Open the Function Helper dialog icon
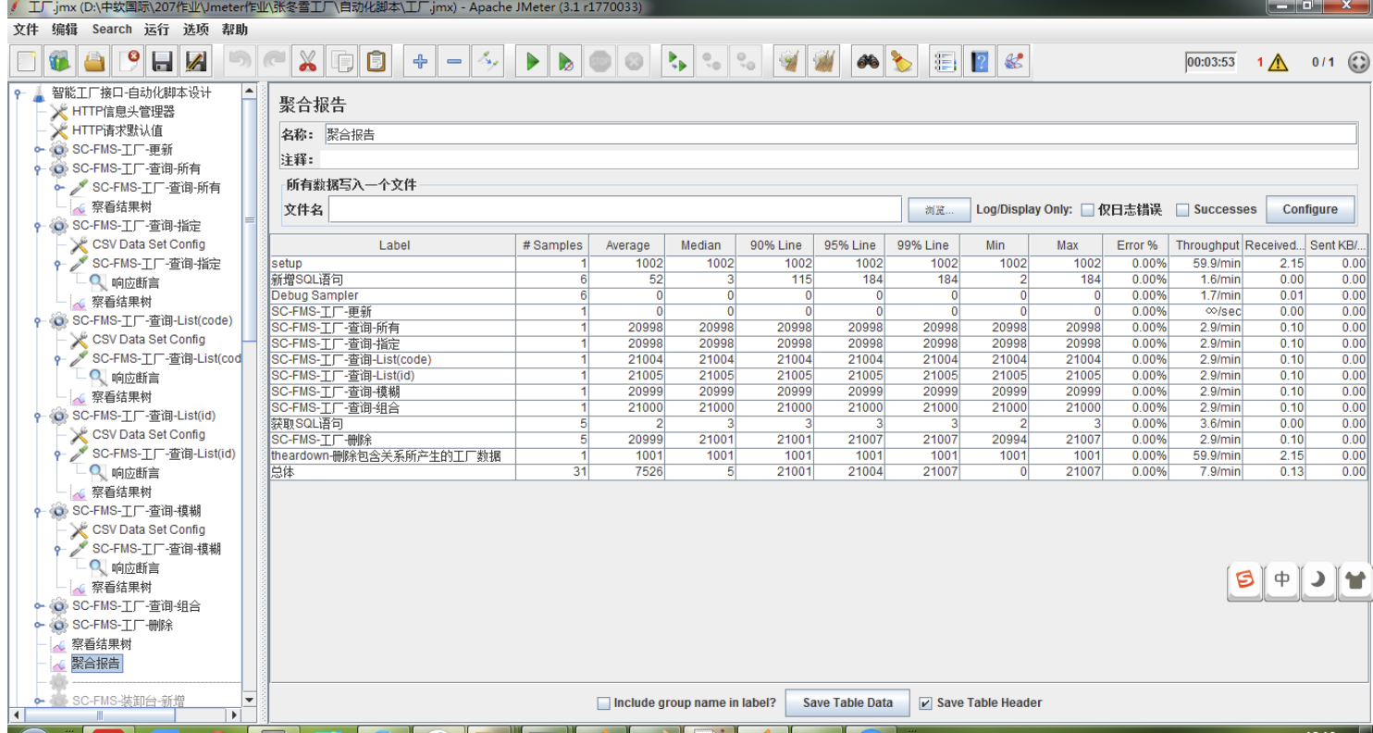The height and width of the screenshot is (733, 1373). point(946,62)
